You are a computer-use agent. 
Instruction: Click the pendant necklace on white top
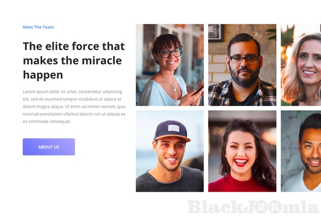174,89
